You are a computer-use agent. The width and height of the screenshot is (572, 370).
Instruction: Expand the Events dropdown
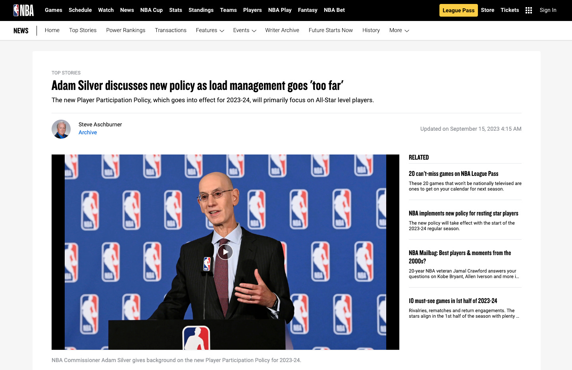tap(245, 31)
